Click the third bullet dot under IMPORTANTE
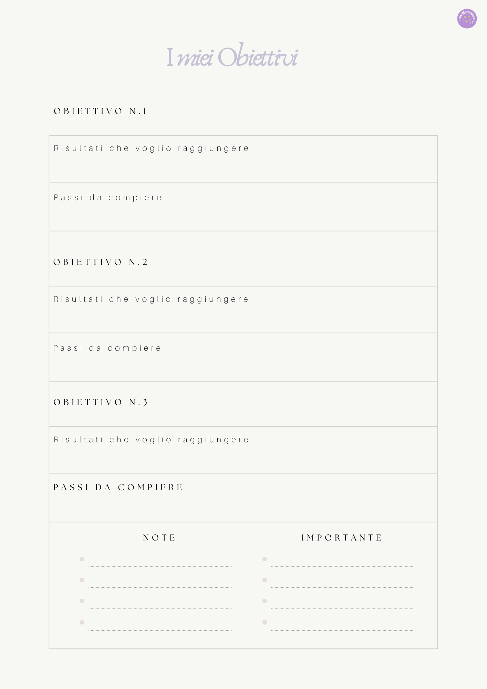 [265, 601]
